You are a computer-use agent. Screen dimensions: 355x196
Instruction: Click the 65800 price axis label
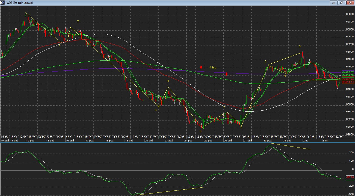pos(349,22)
